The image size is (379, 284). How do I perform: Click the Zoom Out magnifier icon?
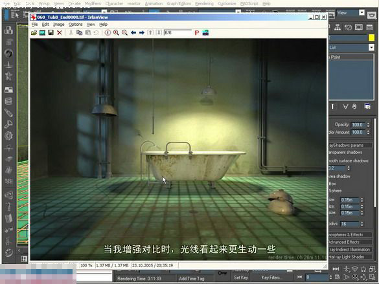(x=125, y=32)
